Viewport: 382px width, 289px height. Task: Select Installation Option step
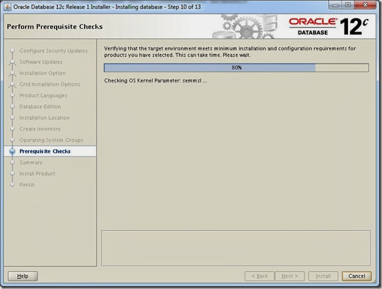pos(42,73)
